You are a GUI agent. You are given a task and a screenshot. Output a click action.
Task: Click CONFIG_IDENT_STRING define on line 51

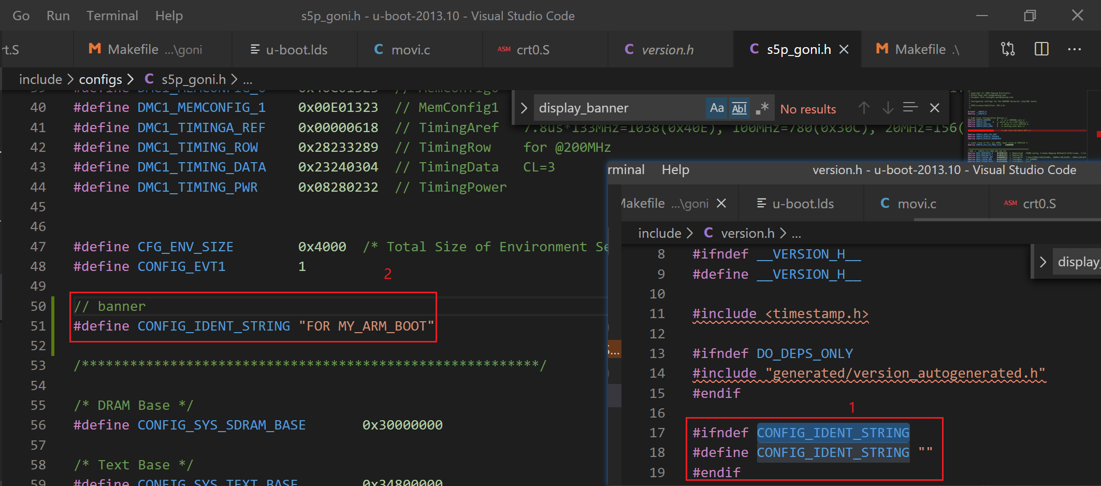pos(213,326)
